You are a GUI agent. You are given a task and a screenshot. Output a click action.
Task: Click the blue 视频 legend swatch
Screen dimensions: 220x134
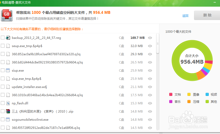(x=207, y=94)
